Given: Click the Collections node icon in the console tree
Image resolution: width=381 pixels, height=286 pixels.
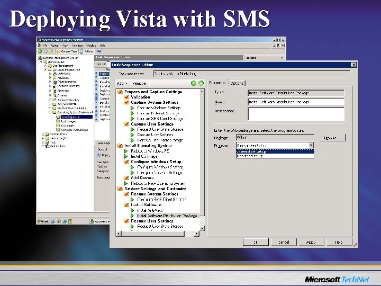Looking at the screenshot, I should pyautogui.click(x=55, y=74).
